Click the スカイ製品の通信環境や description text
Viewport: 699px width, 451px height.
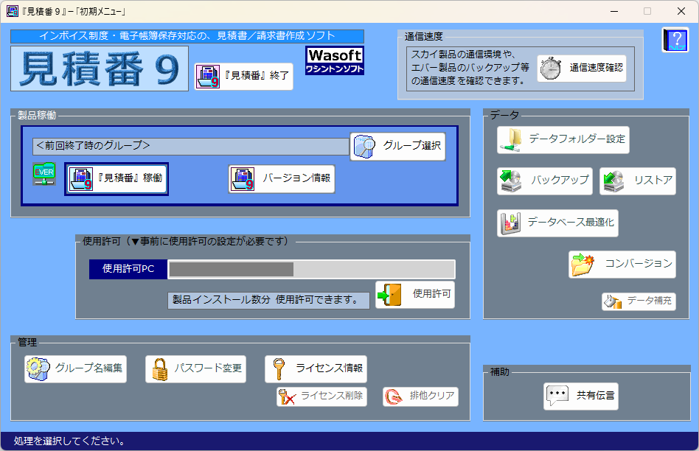click(470, 69)
